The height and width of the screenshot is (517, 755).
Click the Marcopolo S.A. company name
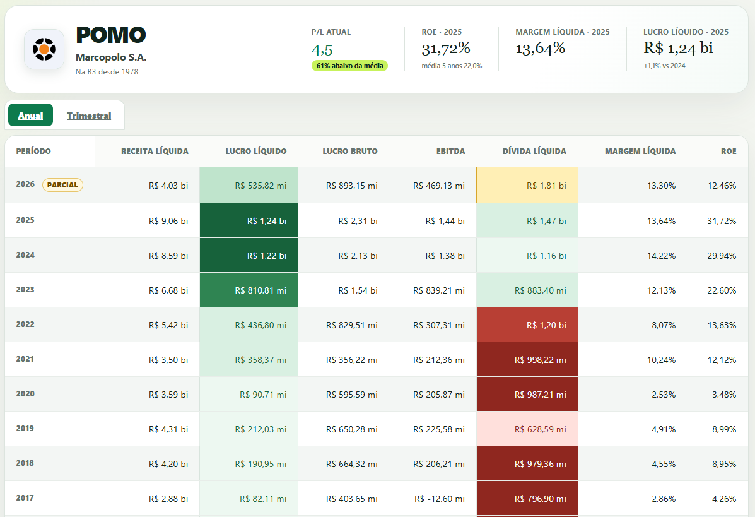tap(111, 57)
